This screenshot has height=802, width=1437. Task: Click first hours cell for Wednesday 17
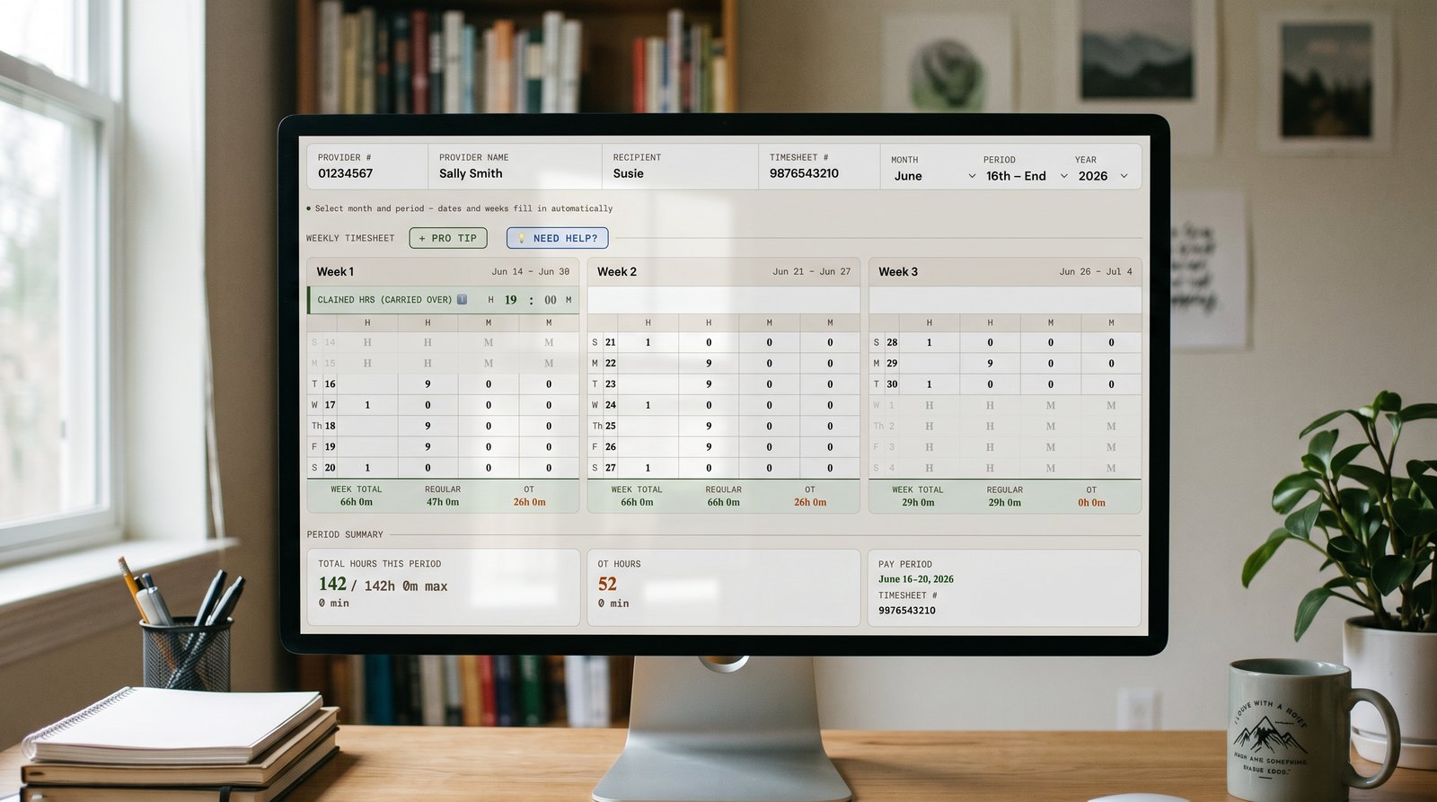367,405
